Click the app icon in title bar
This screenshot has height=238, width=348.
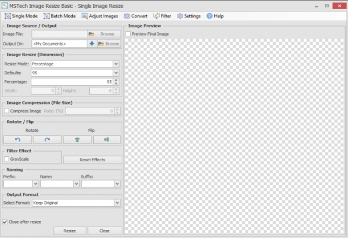point(5,6)
